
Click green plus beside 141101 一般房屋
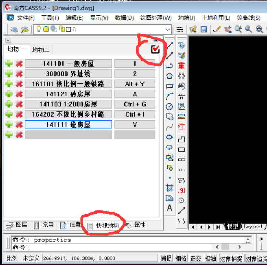9,63
